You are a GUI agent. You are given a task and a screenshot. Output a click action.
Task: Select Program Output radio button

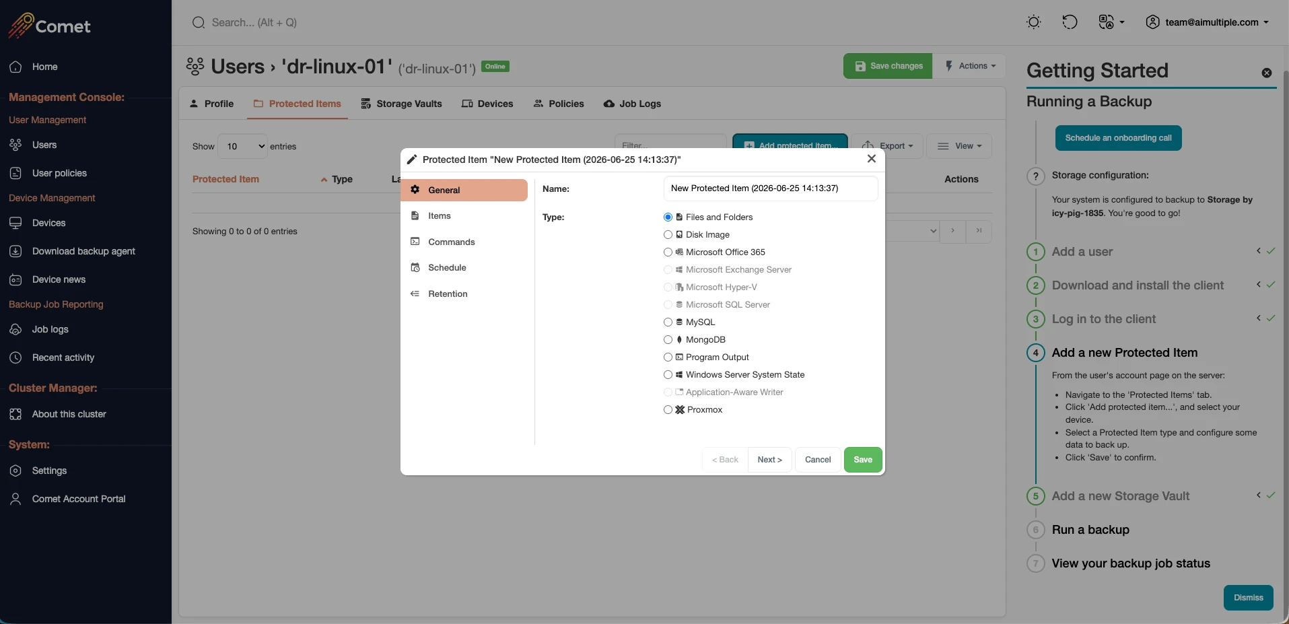(668, 357)
